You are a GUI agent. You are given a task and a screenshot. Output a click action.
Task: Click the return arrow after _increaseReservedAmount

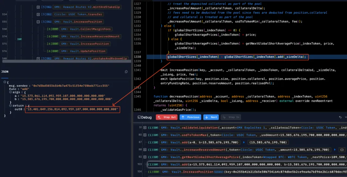pyautogui.click(x=335, y=150)
